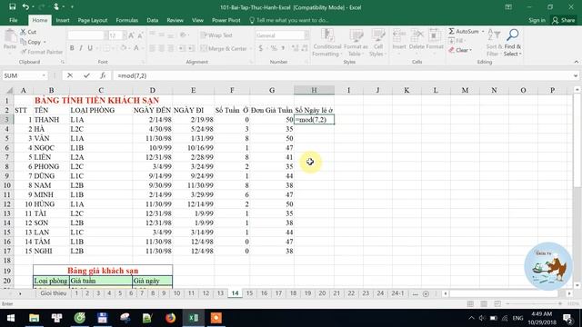Click the Format Painter command

pyautogui.click(x=42, y=52)
